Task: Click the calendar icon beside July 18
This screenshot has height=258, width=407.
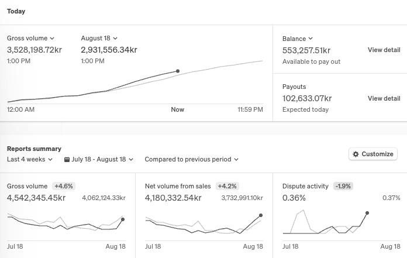Action: click(67, 159)
